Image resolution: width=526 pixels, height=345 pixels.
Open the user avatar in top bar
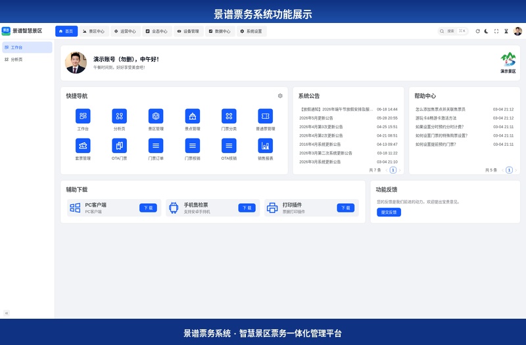pyautogui.click(x=518, y=31)
